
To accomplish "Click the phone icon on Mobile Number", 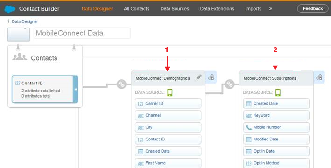I will coord(249,127).
